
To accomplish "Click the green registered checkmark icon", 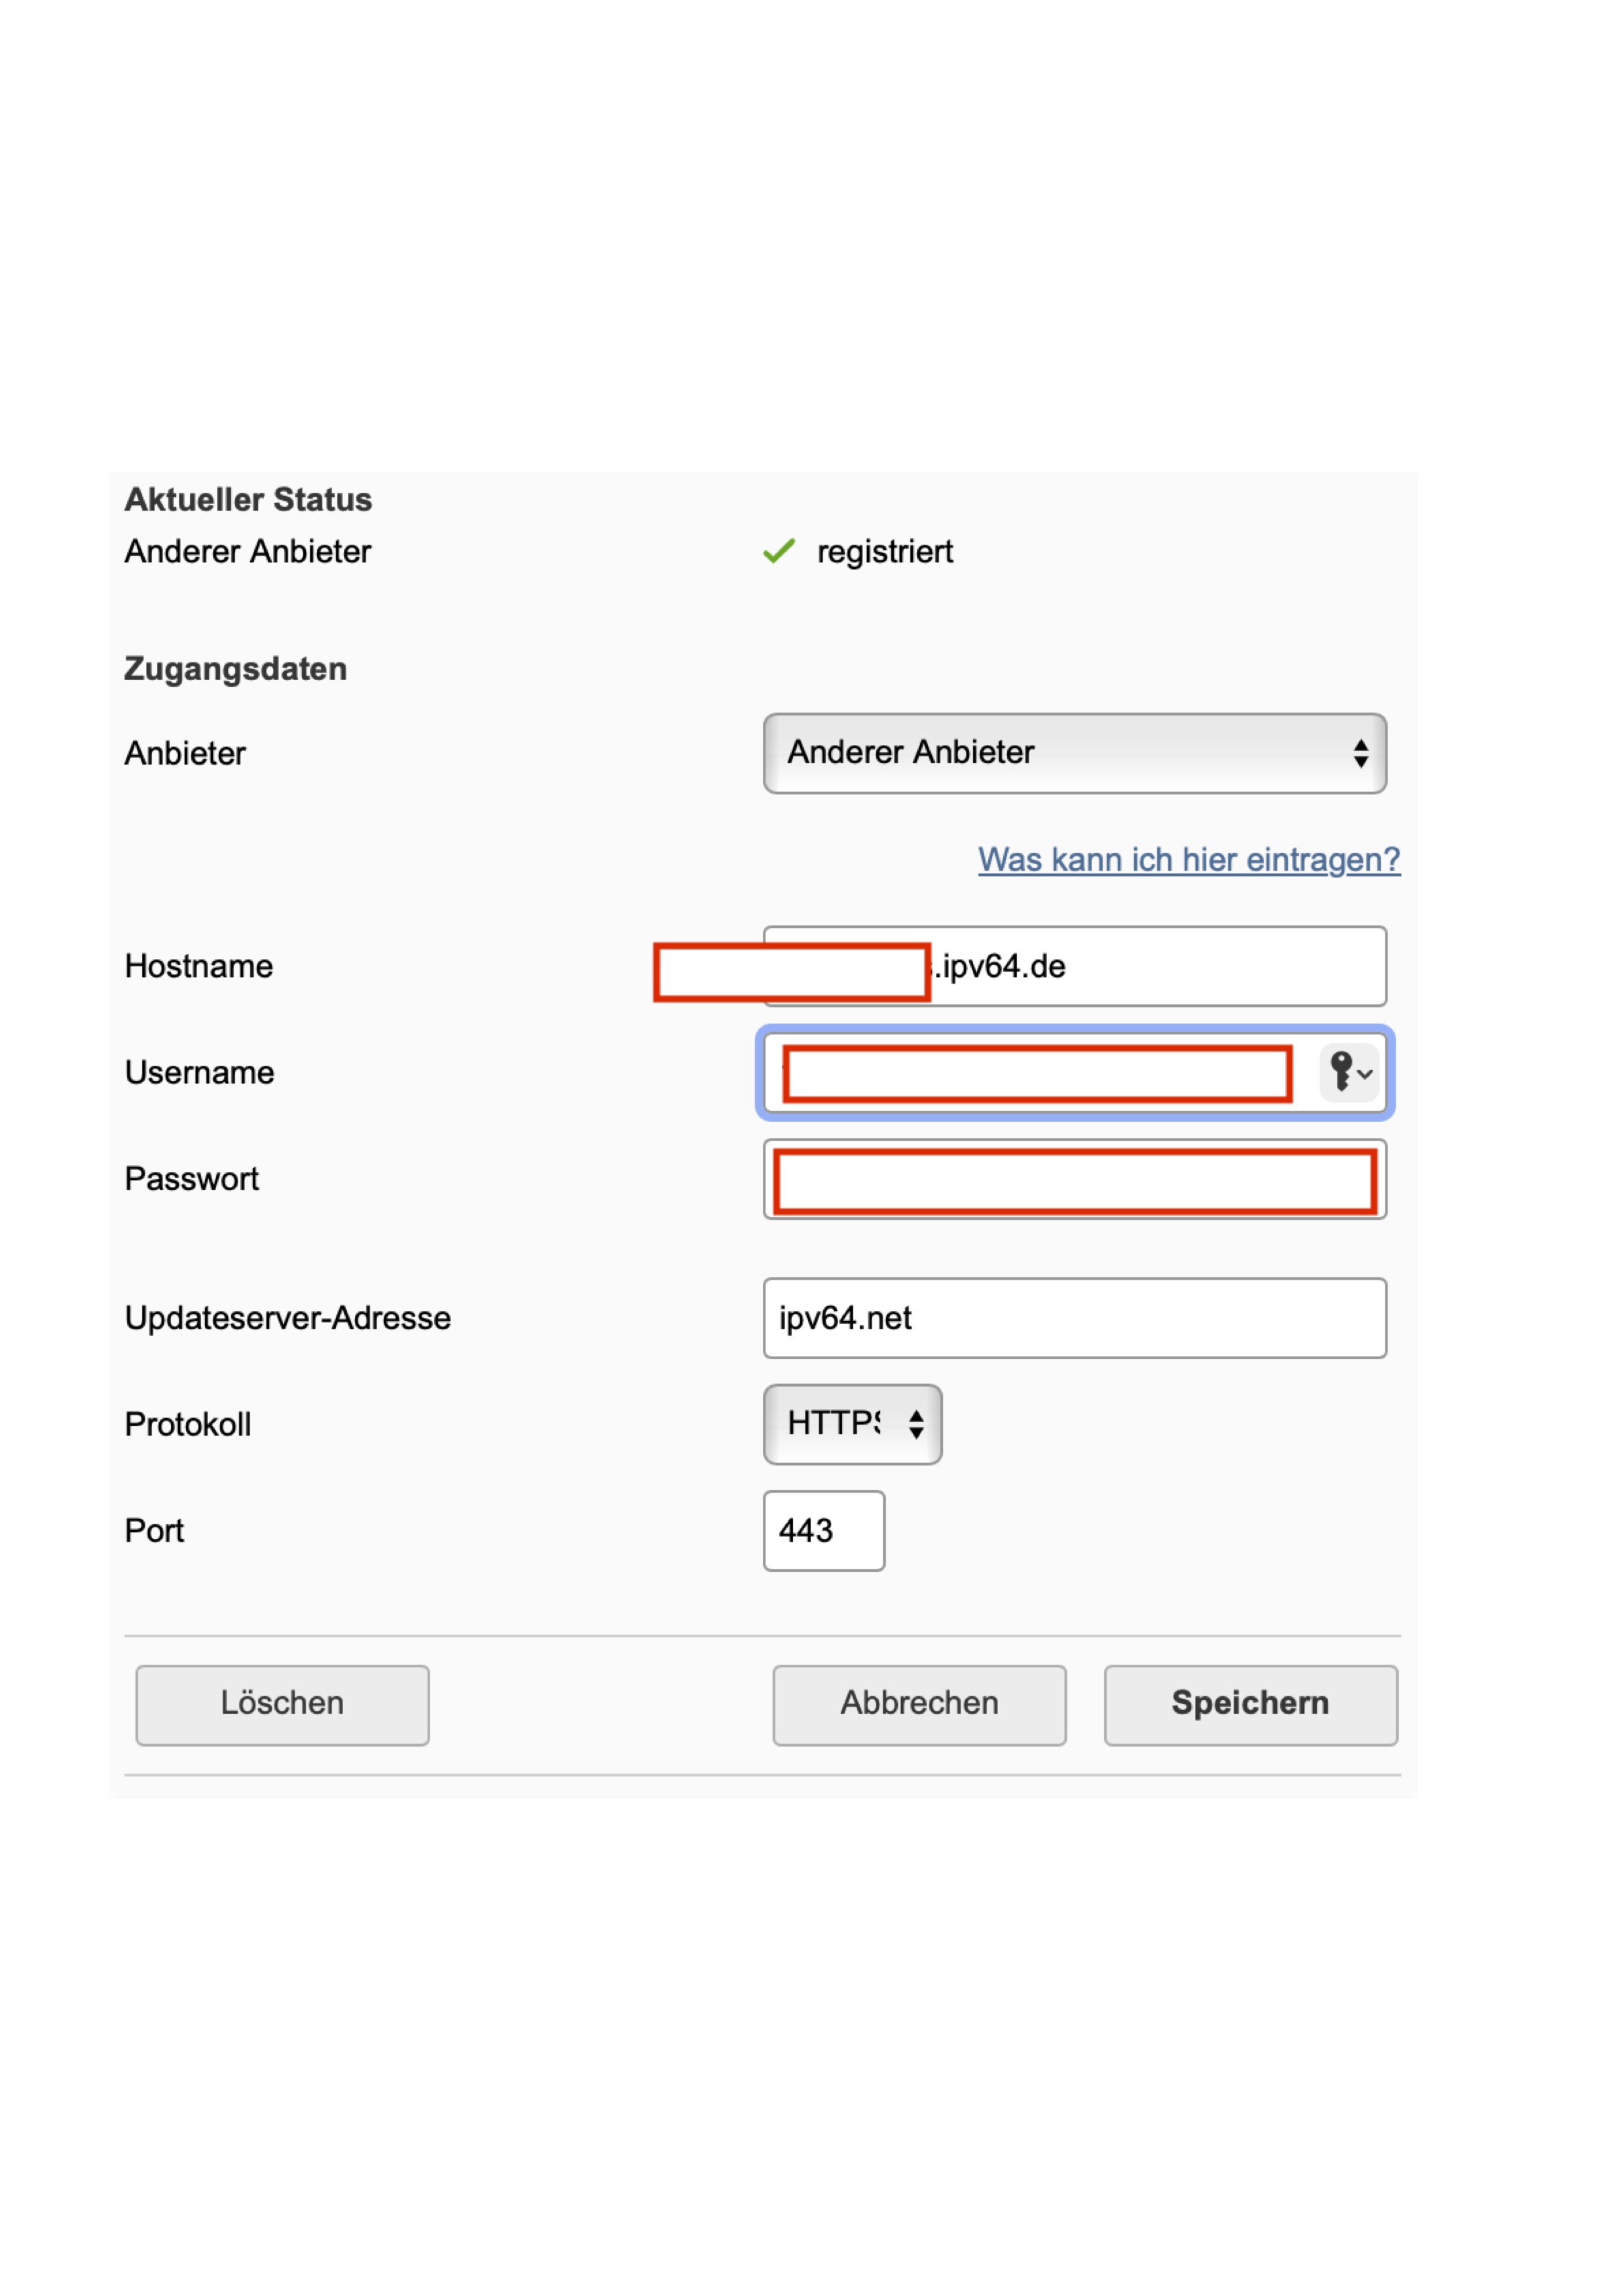I will [x=778, y=551].
